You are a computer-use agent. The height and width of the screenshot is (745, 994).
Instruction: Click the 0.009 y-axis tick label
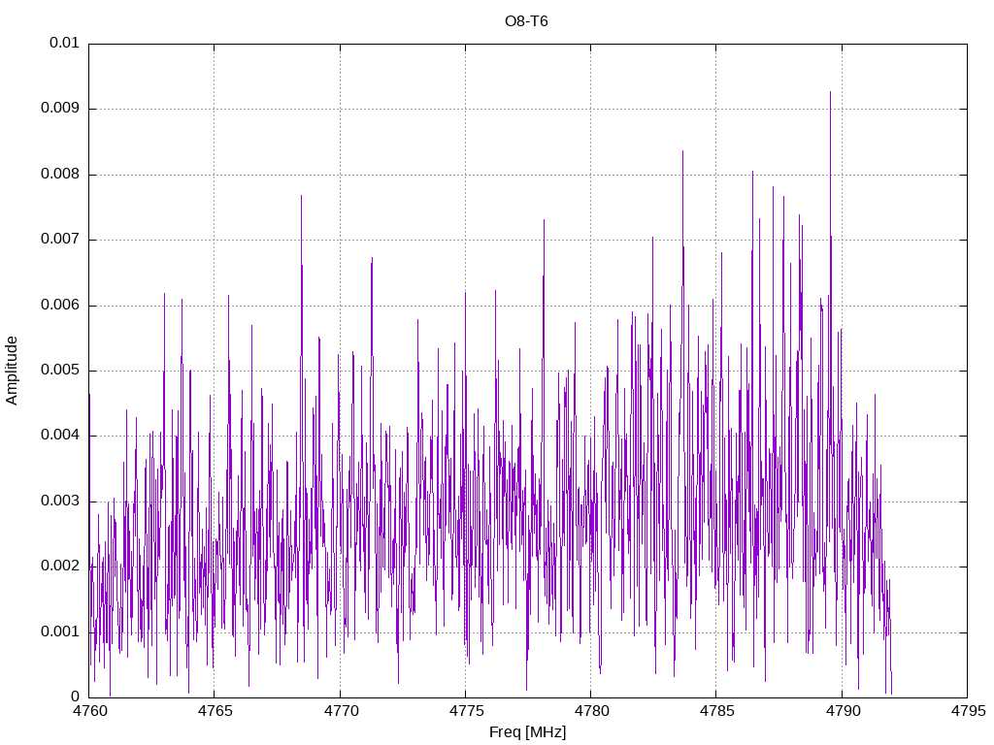pyautogui.click(x=60, y=108)
